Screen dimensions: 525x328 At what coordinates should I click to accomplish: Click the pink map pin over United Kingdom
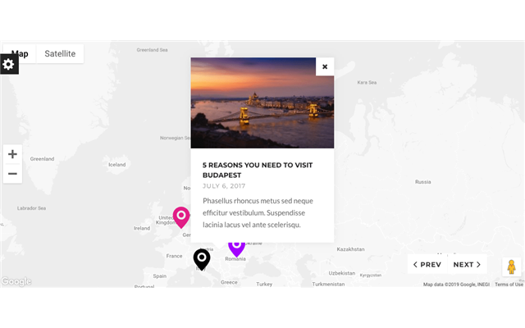click(181, 216)
